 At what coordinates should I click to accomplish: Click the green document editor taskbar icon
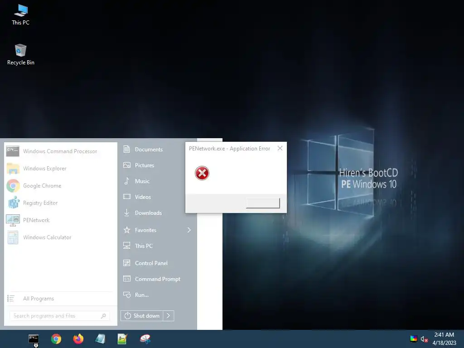coord(122,339)
